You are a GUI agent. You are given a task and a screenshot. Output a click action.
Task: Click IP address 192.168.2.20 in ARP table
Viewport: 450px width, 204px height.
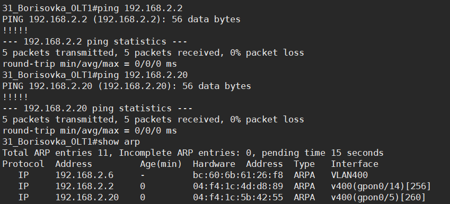[87, 198]
